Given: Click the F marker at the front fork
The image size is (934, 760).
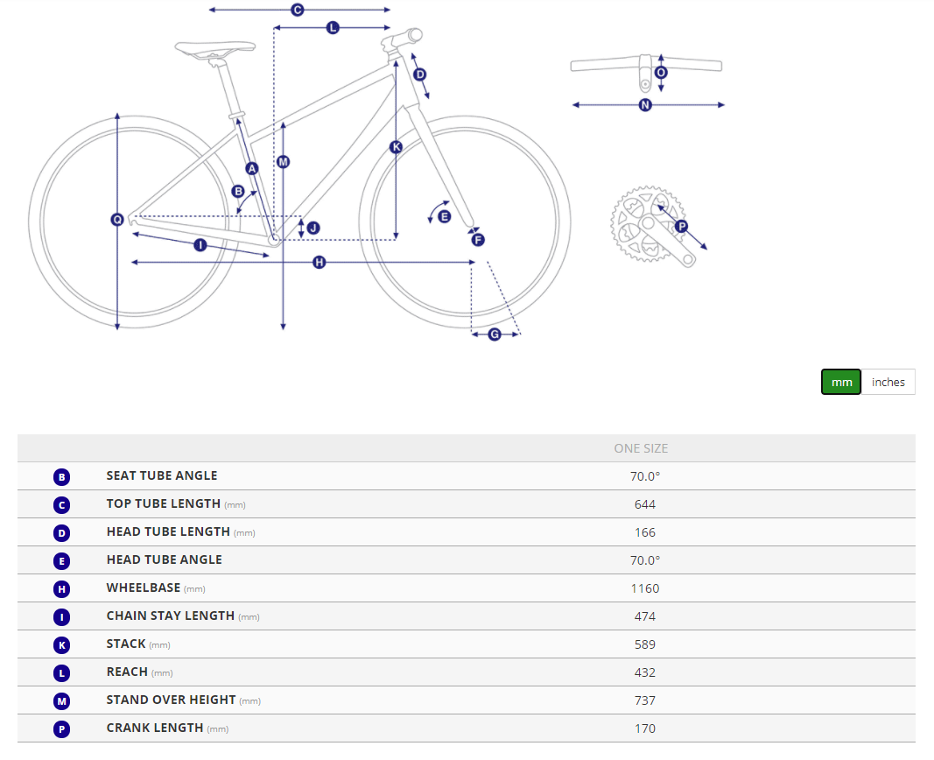Looking at the screenshot, I should tap(478, 239).
